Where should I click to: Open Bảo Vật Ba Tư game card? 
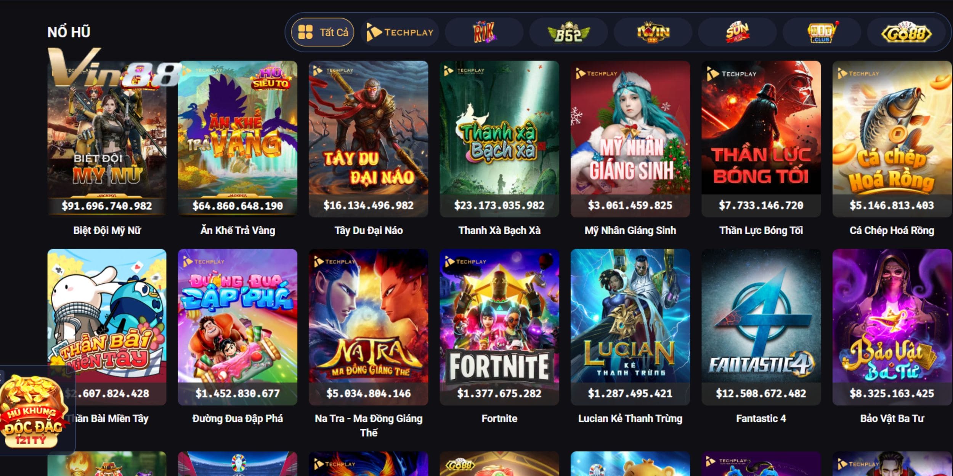tap(892, 327)
